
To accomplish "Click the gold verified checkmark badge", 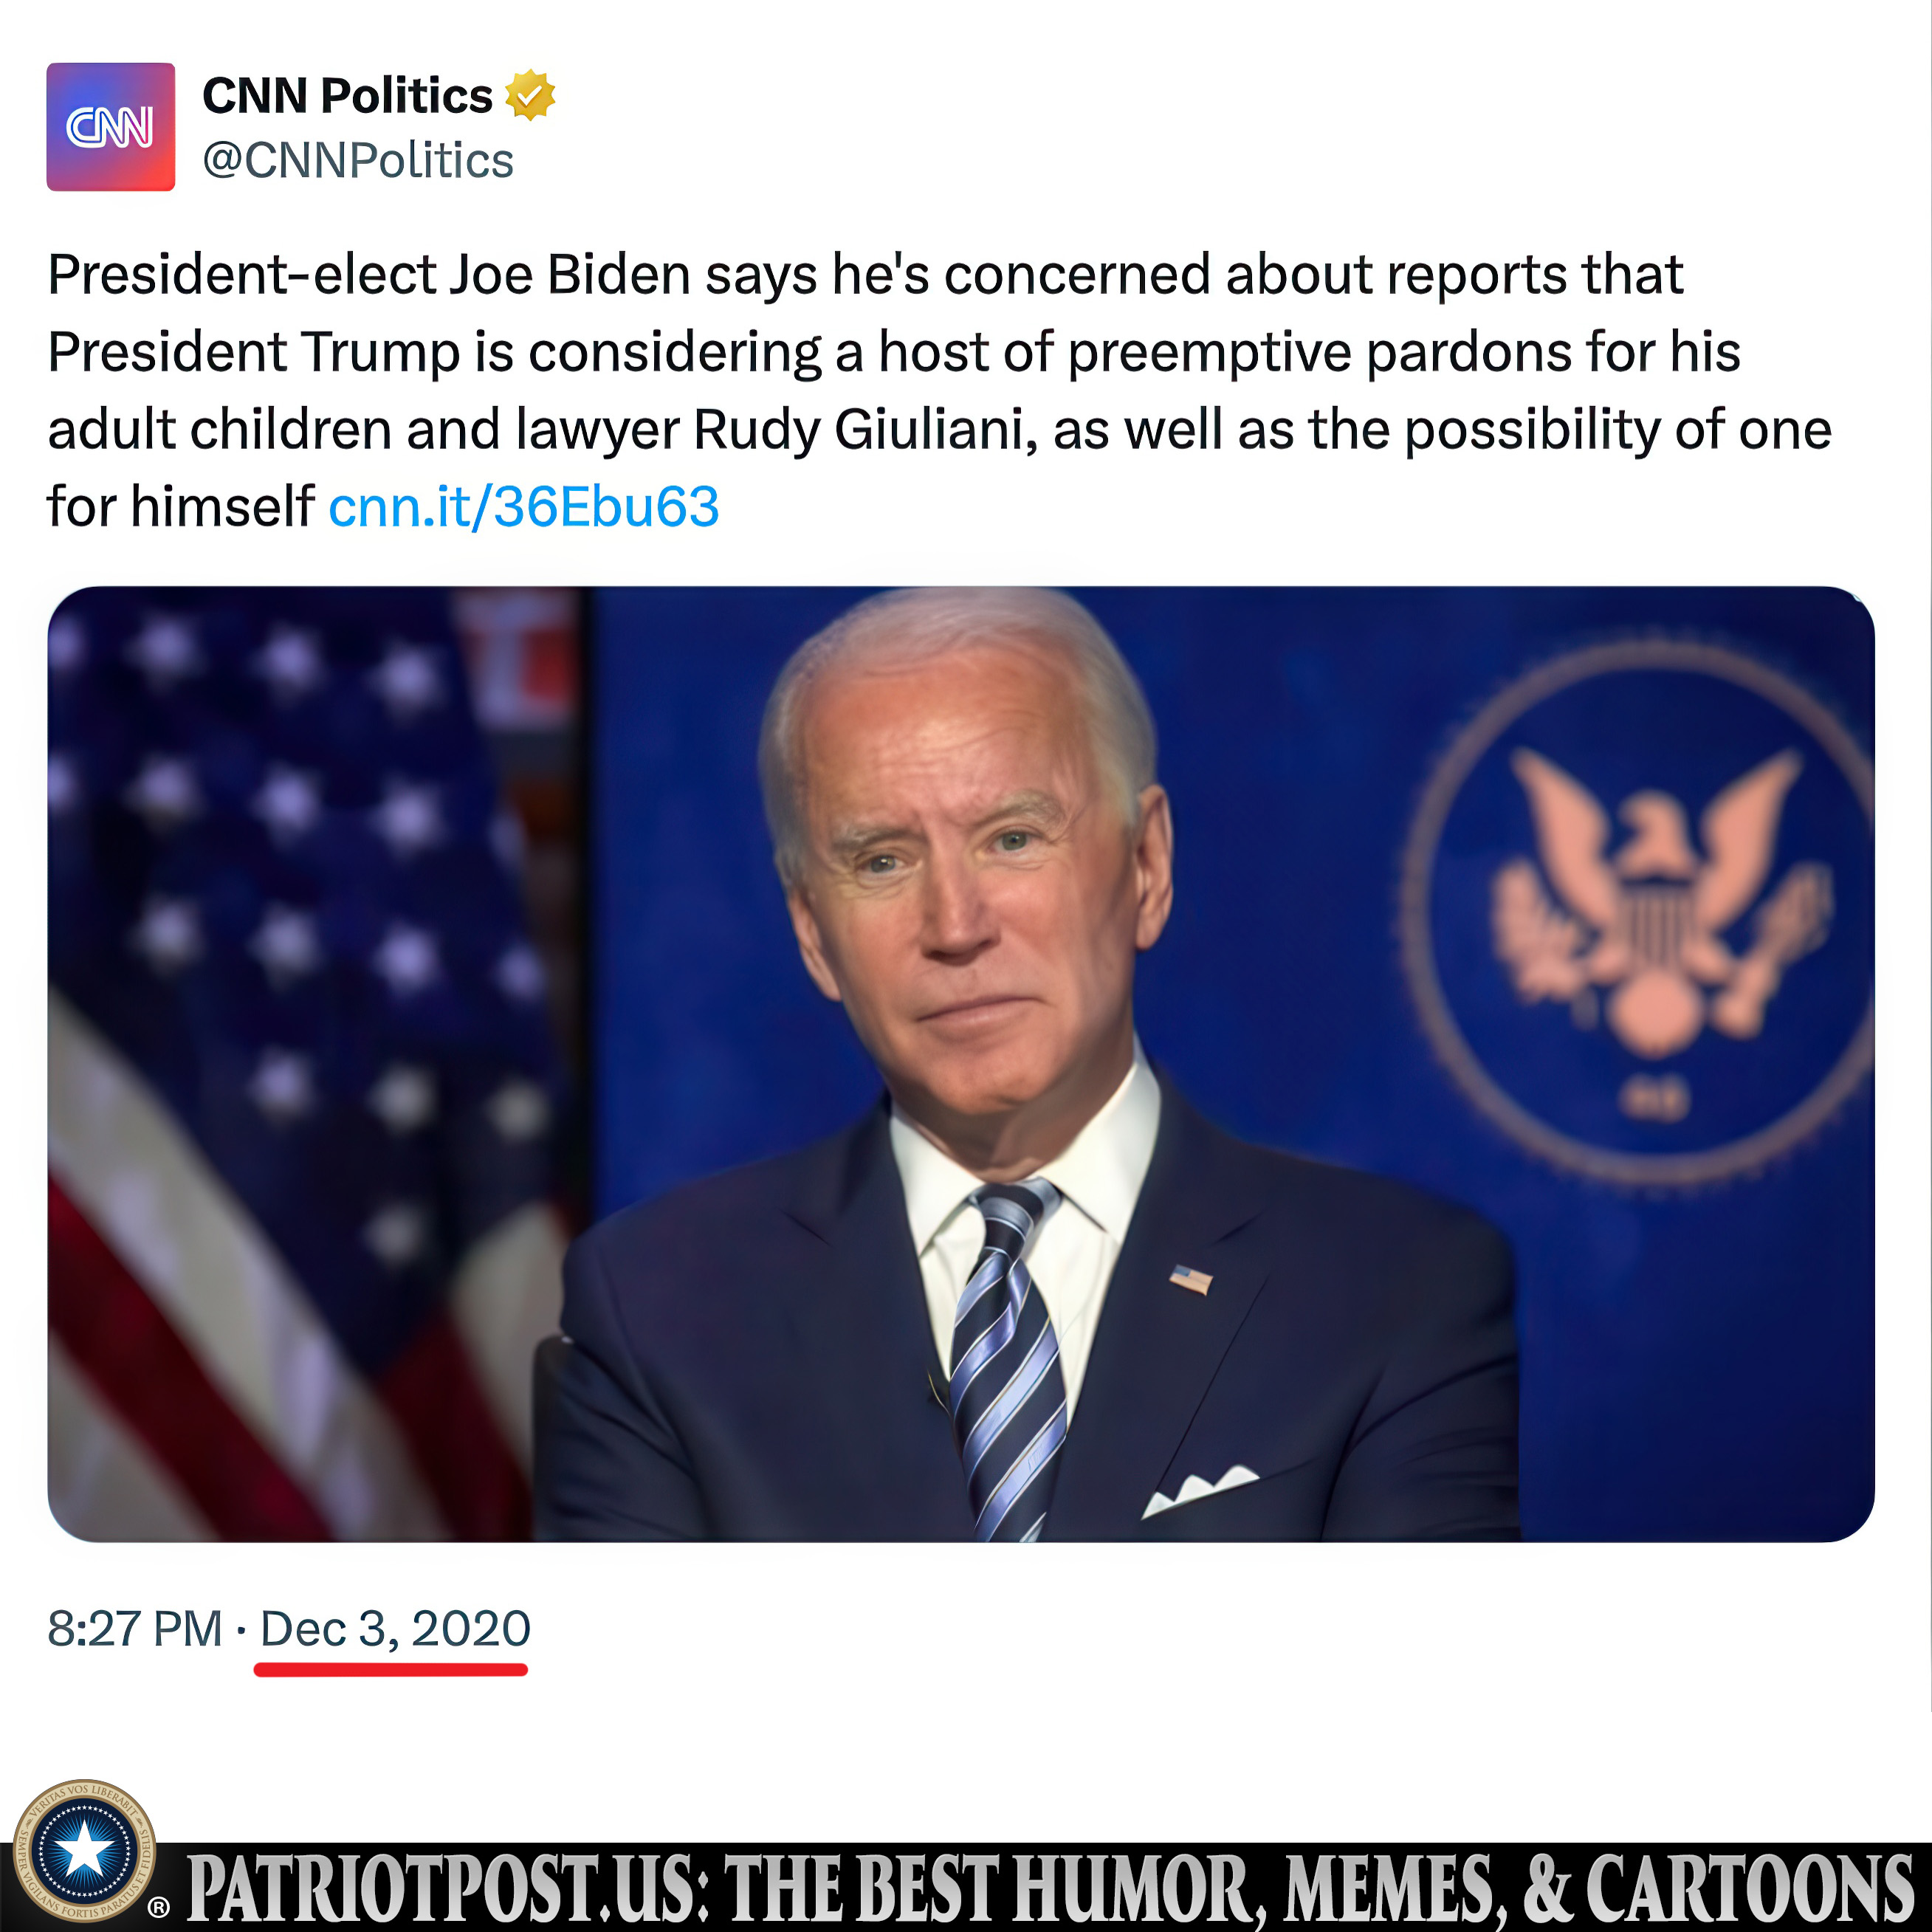I will 530,96.
